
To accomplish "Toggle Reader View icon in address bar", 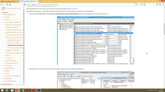I will pos(136,5).
